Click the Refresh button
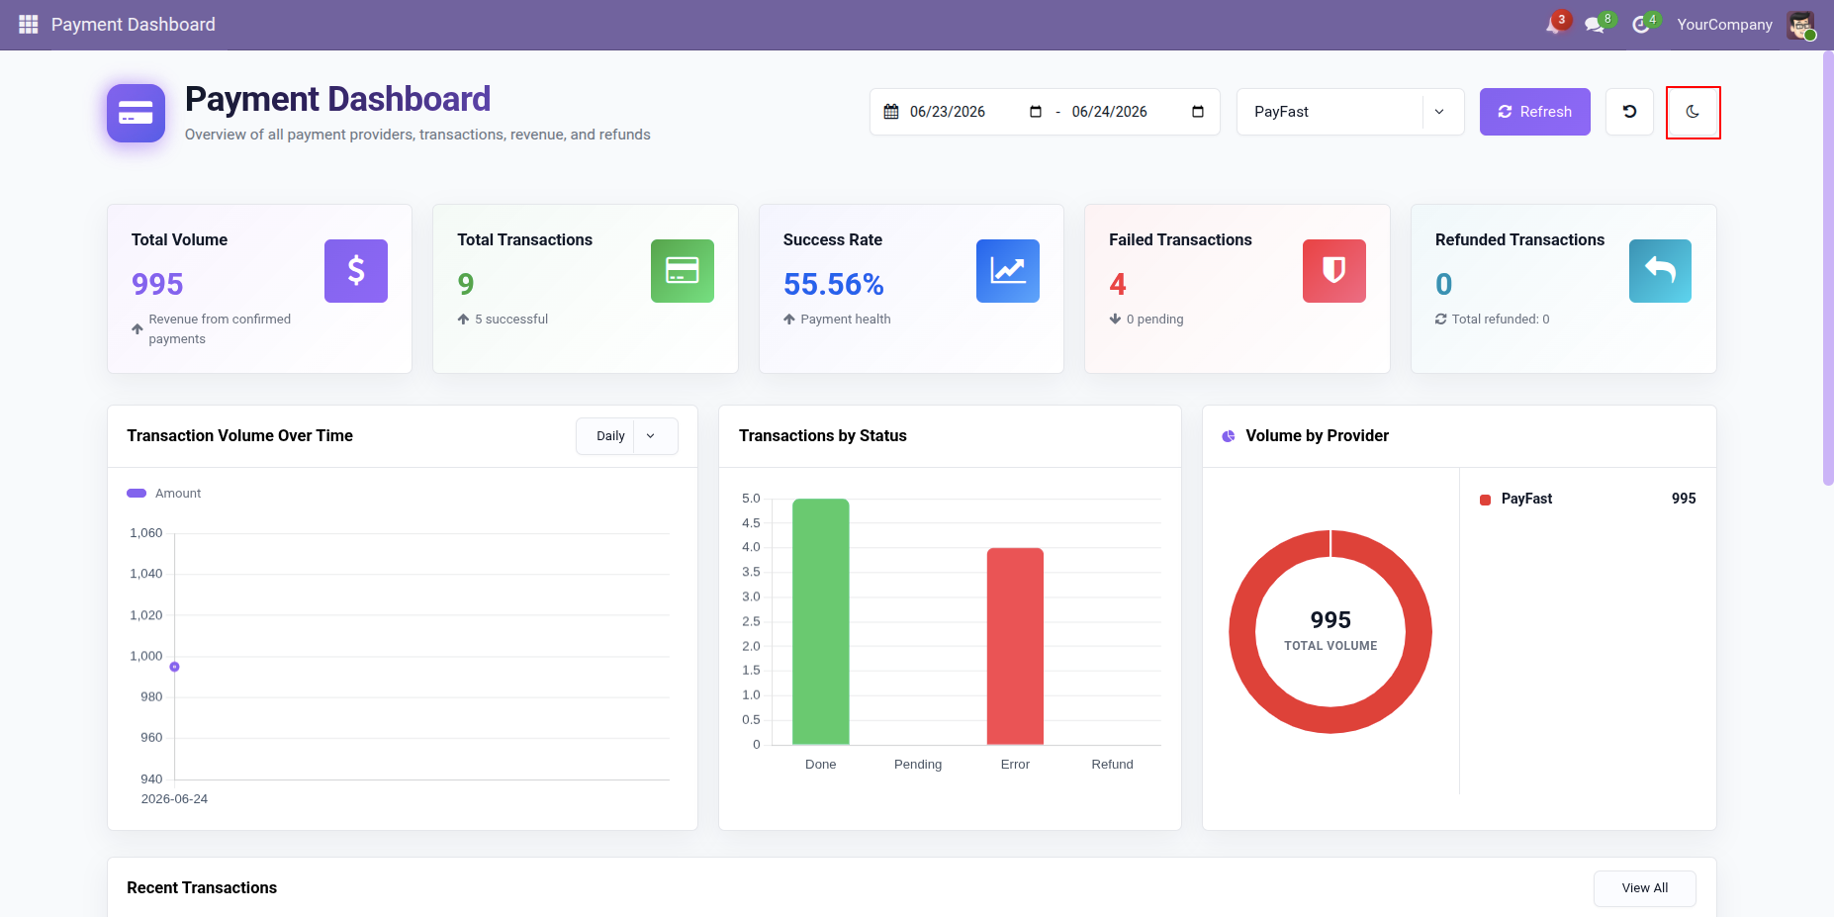 pos(1534,112)
